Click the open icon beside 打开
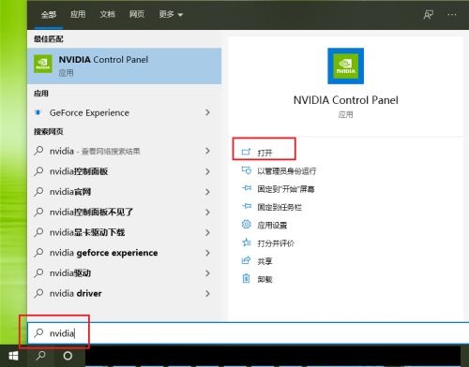The image size is (469, 367). pyautogui.click(x=246, y=152)
